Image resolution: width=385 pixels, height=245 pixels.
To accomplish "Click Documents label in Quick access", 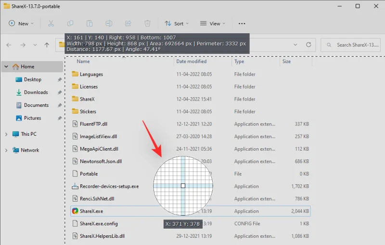I will (x=37, y=105).
